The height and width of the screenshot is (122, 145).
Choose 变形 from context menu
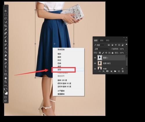pyautogui.click(x=59, y=69)
